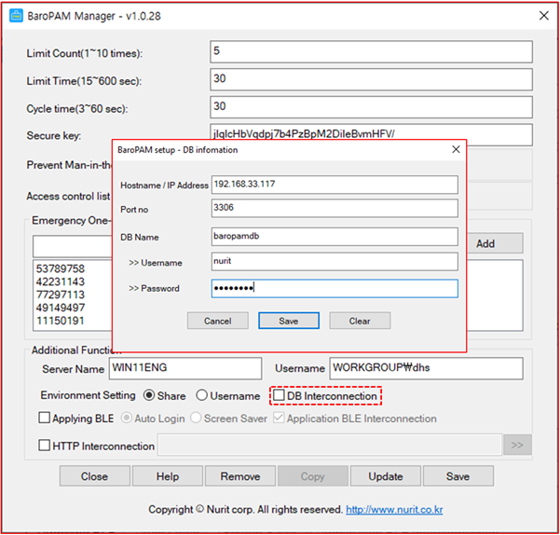Select the Username radio button in Environment Setting

click(x=202, y=395)
